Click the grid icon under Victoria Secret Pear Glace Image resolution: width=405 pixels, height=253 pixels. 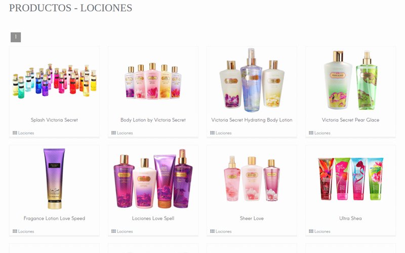(x=311, y=133)
